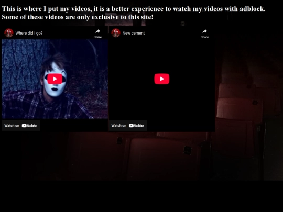The image size is (283, 212).
Task: Open the "Where did I go?" title link
Action: click(x=29, y=33)
